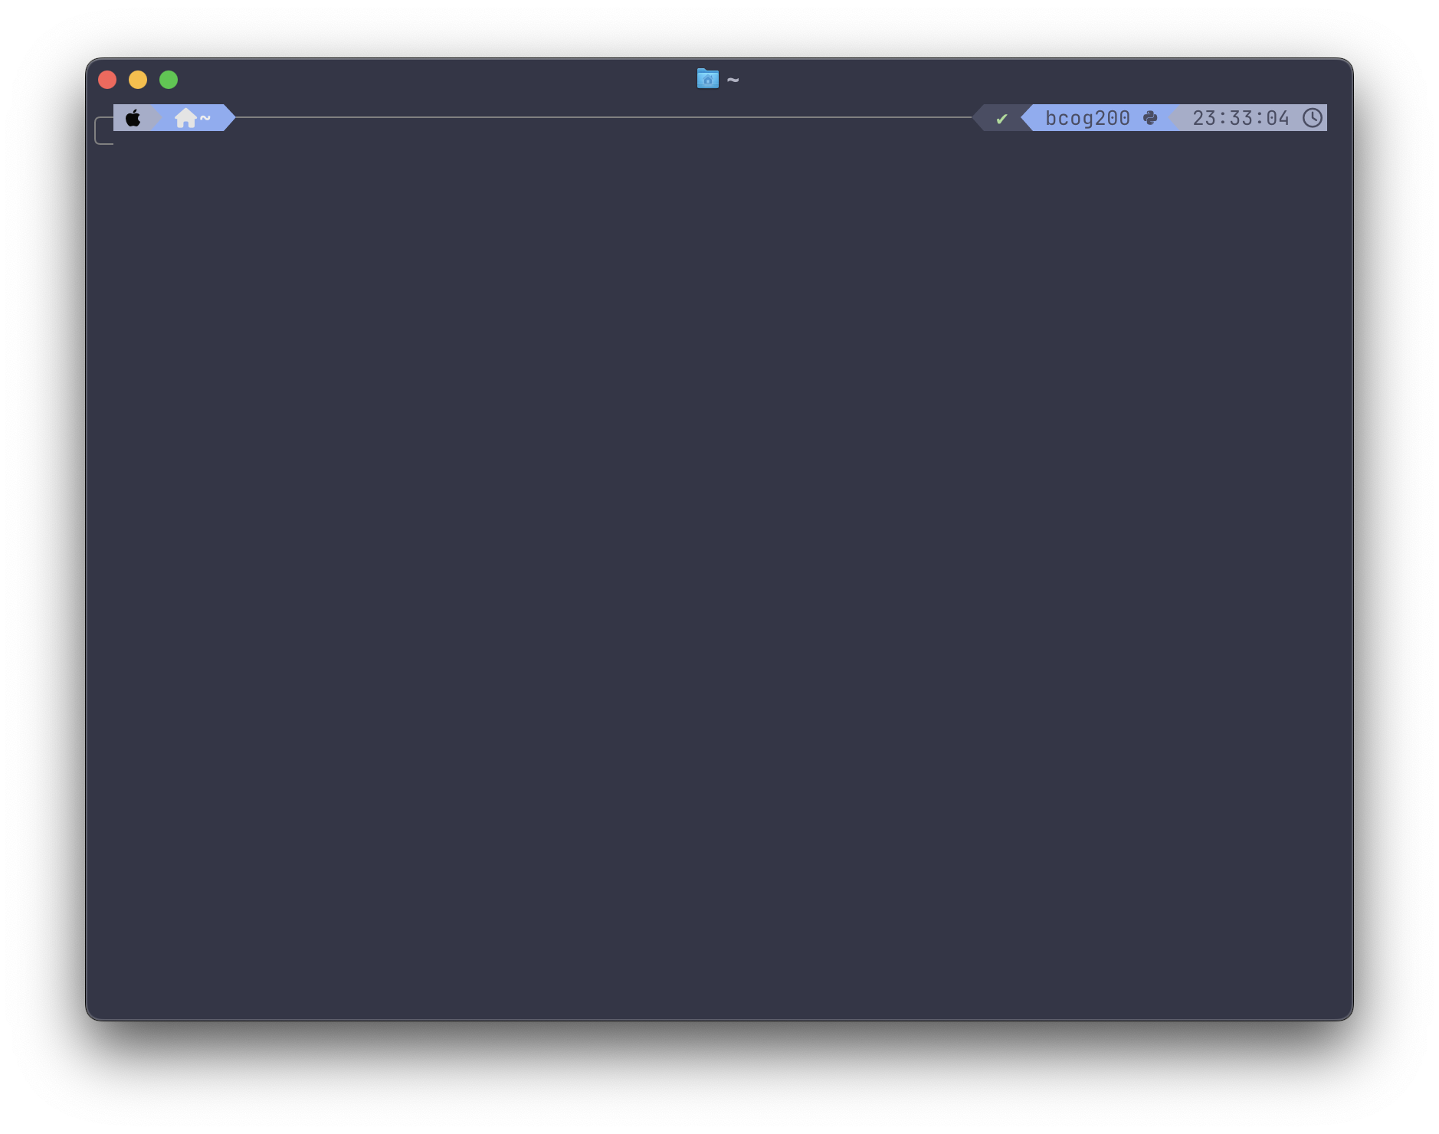Click the tilde next to the house icon

(x=205, y=118)
